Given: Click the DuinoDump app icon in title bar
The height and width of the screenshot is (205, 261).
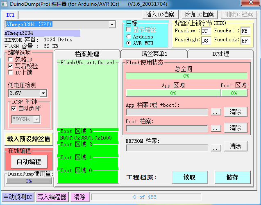Looking at the screenshot, I should [5, 4].
